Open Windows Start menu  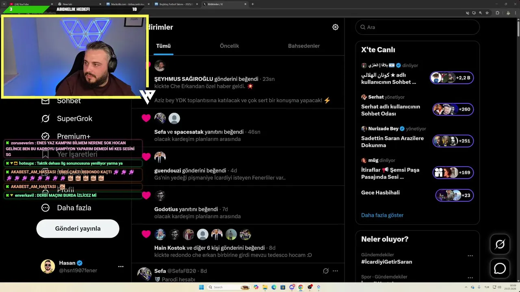[201, 287]
